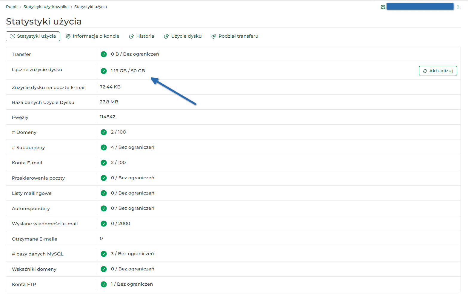This screenshot has height=303, width=468.
Task: Click the pie chart icon on Historia tab
Action: [131, 36]
